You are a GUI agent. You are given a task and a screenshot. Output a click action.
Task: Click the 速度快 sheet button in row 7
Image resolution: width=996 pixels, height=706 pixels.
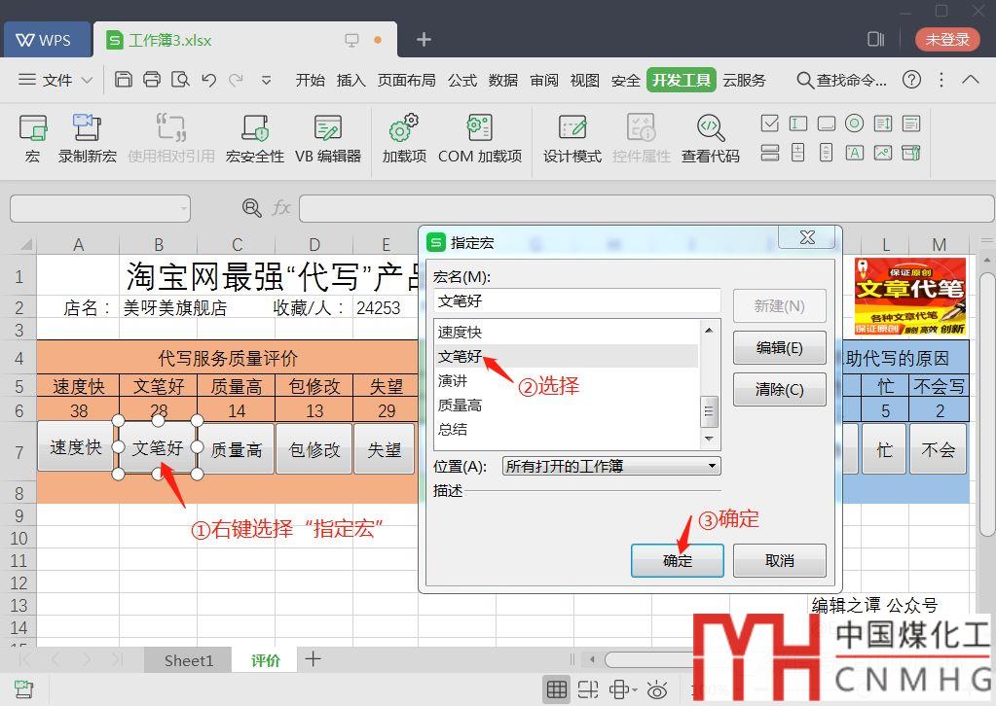[x=75, y=448]
